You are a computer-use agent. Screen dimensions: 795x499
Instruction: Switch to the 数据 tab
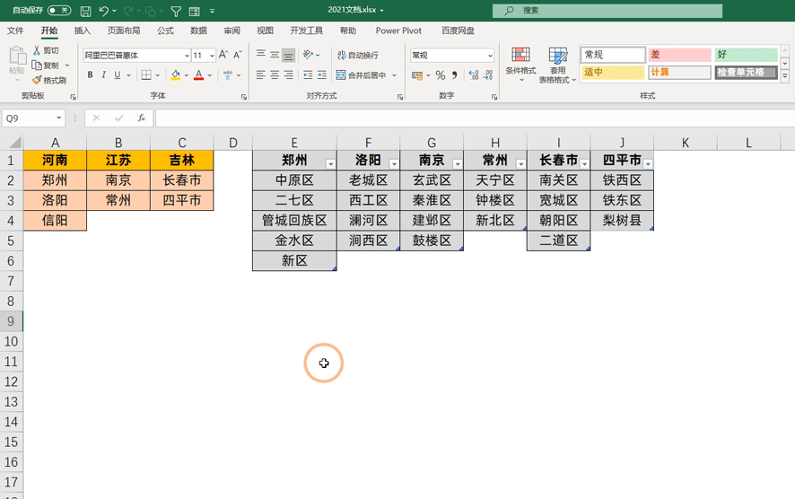coord(199,31)
